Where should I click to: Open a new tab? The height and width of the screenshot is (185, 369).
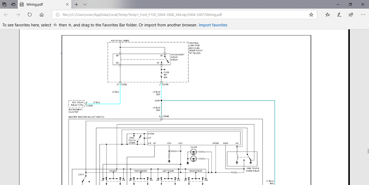pos(76,4)
